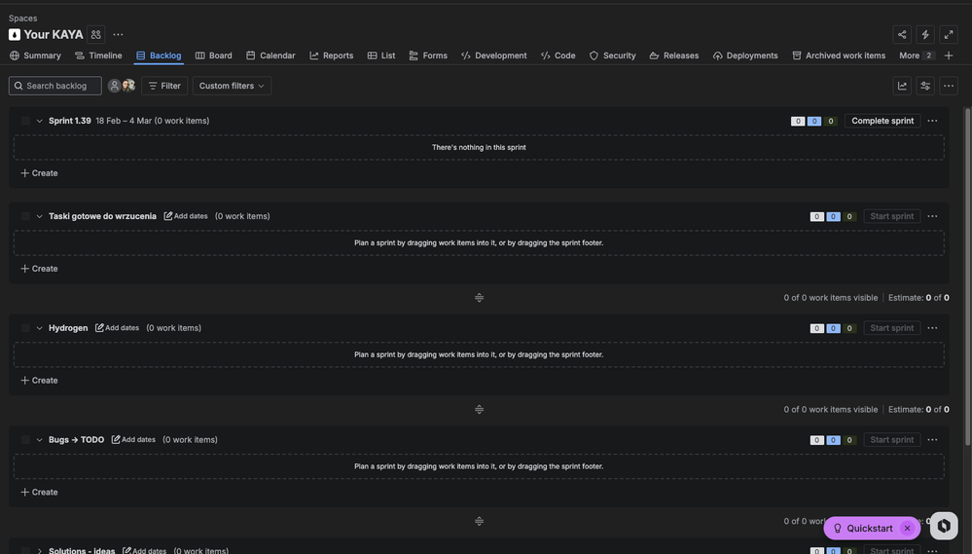Open the Archived work items tab

click(x=839, y=55)
